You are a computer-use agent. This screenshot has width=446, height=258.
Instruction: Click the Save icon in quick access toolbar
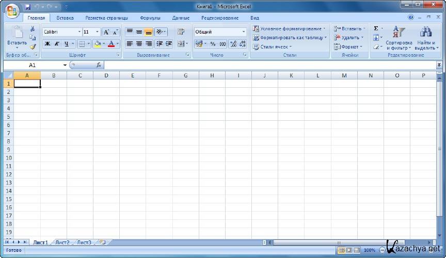(28, 7)
